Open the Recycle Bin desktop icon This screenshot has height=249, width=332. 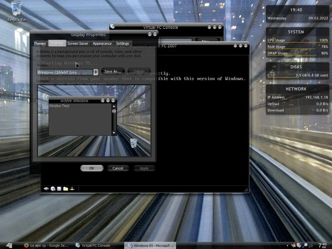[x=17, y=11]
